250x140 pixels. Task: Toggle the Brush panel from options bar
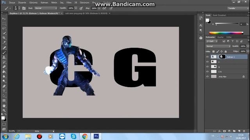point(24,8)
